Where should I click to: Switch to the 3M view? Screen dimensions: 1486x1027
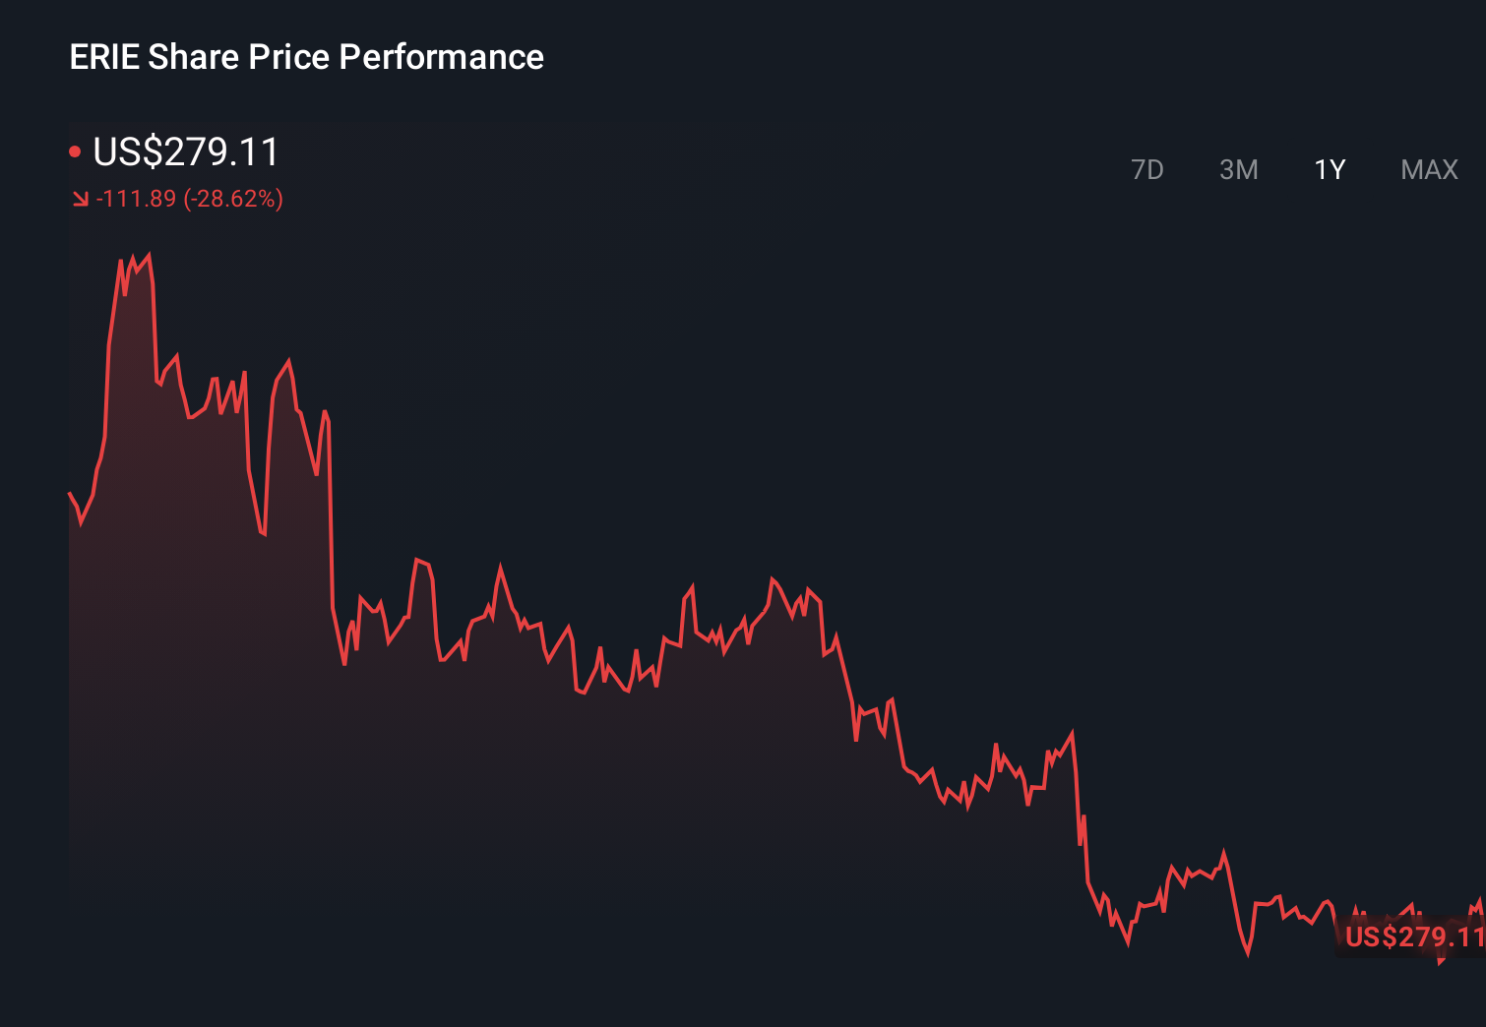pos(1238,169)
